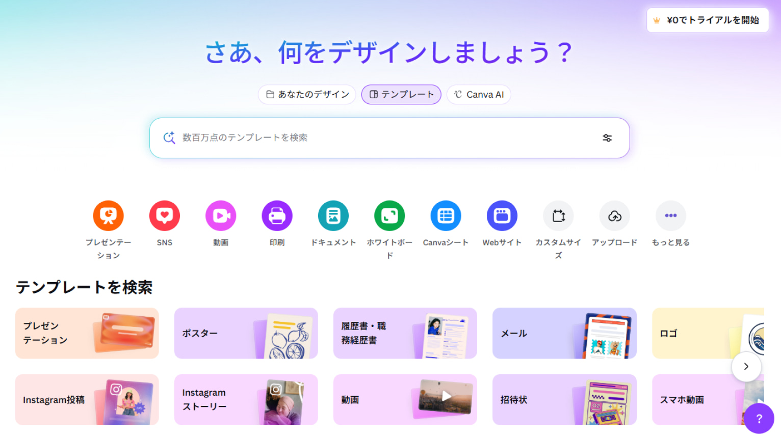781x439 pixels.
Task: Select the プレゼンテーション design type icon
Action: pyautogui.click(x=108, y=215)
